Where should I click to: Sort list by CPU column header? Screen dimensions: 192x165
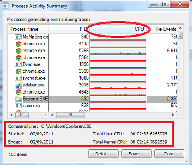(x=118, y=29)
